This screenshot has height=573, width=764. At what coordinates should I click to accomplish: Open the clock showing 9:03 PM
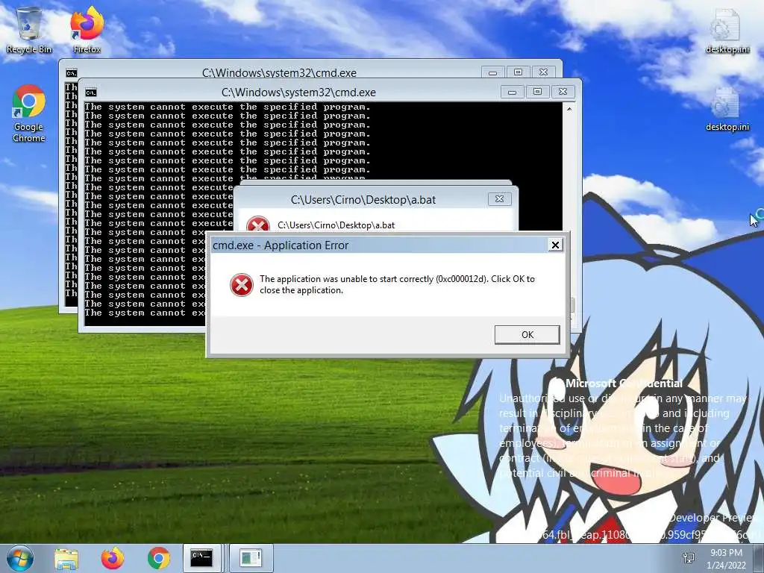[726, 558]
